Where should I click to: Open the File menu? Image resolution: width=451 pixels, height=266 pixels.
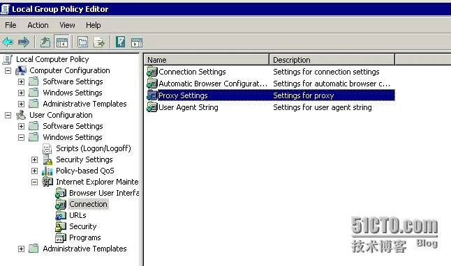(x=10, y=25)
